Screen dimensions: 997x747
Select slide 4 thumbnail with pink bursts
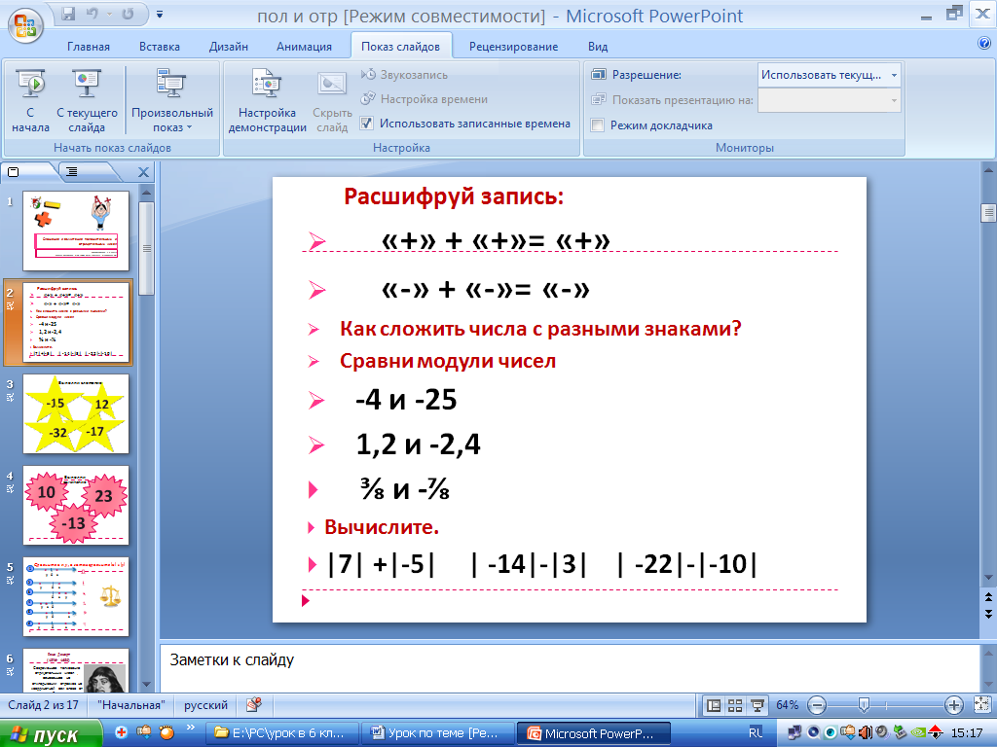pos(76,505)
